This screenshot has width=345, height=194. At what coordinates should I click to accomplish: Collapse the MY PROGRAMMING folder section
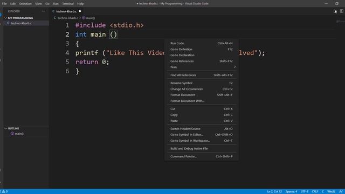pyautogui.click(x=20, y=18)
